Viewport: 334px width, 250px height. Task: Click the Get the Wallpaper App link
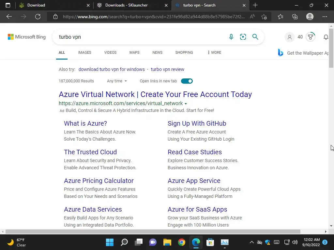tap(303, 53)
